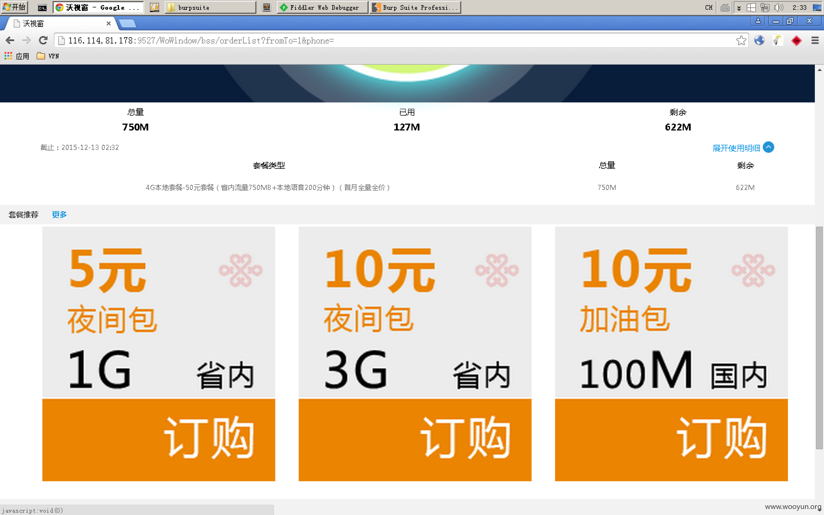
Task: Close the 沃视窗 browser tab
Action: (x=109, y=23)
